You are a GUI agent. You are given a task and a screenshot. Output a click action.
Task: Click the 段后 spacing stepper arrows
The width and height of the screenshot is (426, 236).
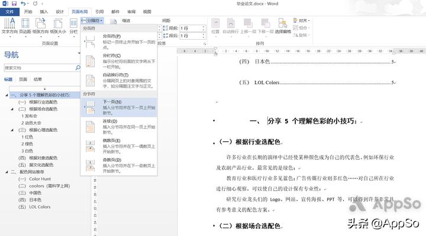tap(204, 36)
